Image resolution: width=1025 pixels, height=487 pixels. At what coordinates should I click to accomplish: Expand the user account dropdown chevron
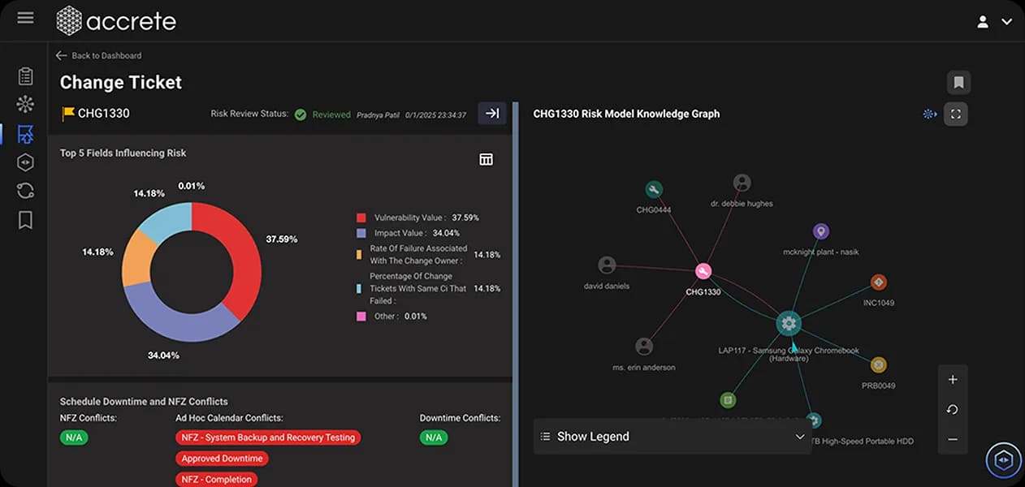(x=1007, y=22)
